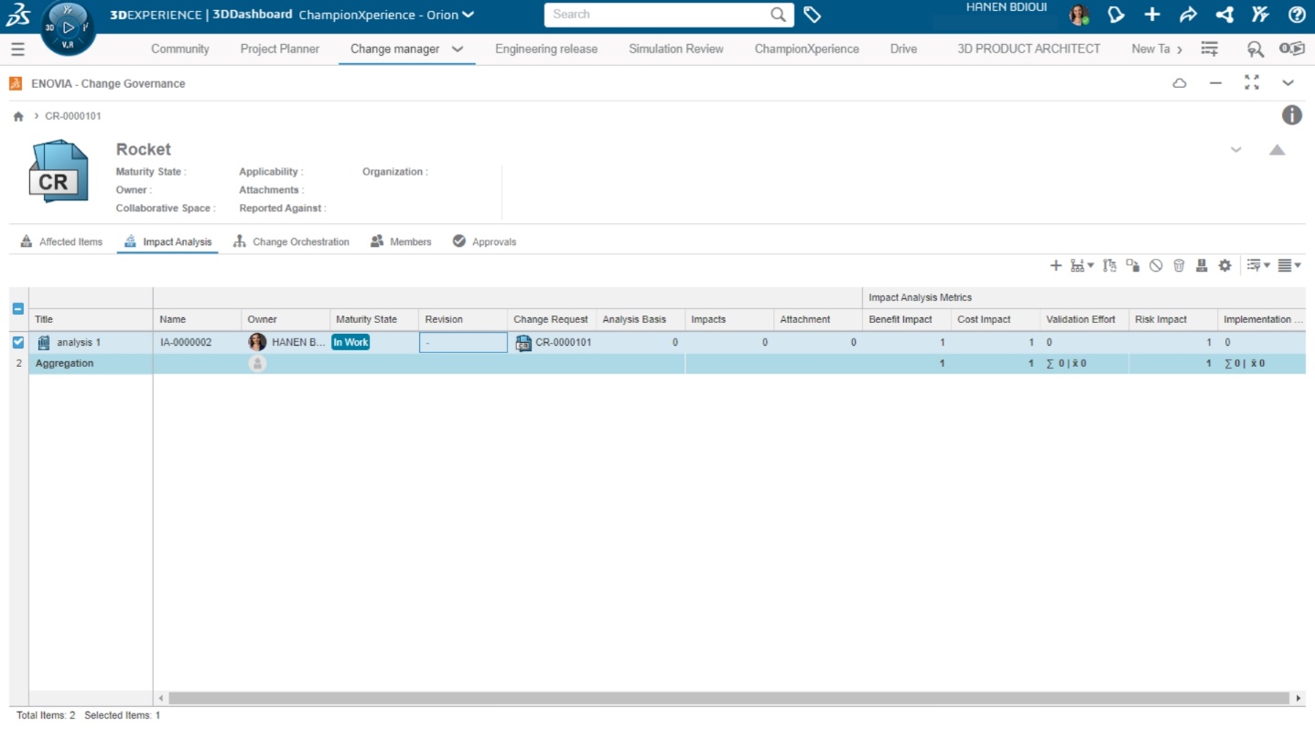The image size is (1315, 739).
Task: Click the tag icon next to search
Action: [812, 15]
